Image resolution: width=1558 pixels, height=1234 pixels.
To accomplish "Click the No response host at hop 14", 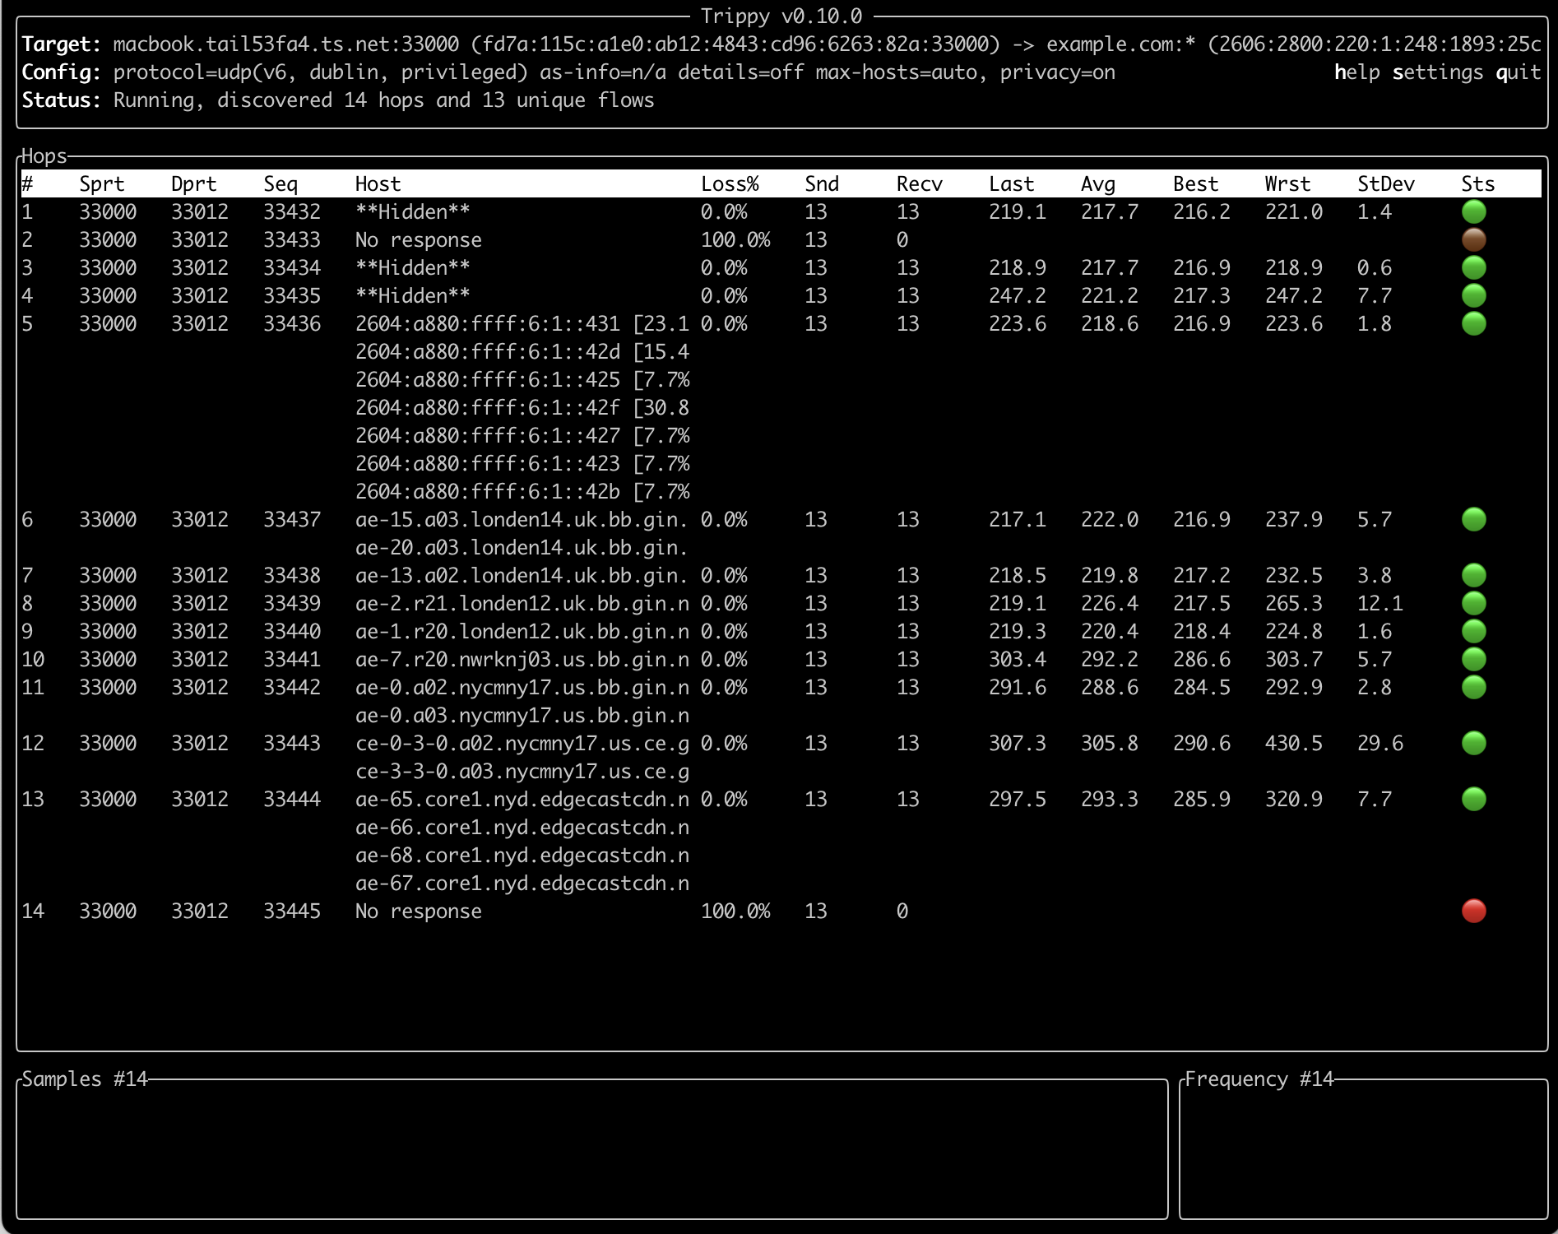I will click(x=419, y=911).
